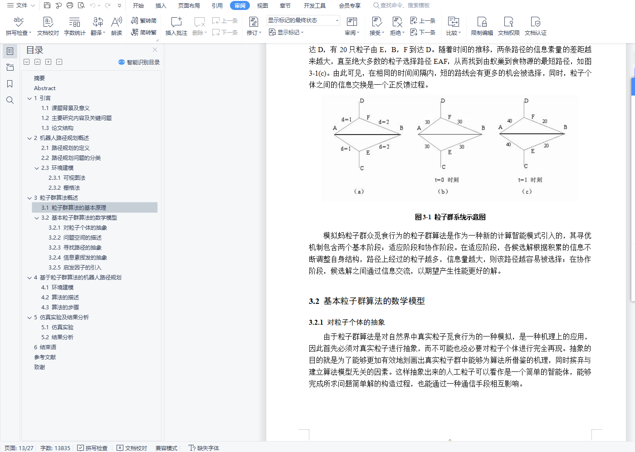The width and height of the screenshot is (635, 452).
Task: Click the Redo arrow icon
Action: 107,5
